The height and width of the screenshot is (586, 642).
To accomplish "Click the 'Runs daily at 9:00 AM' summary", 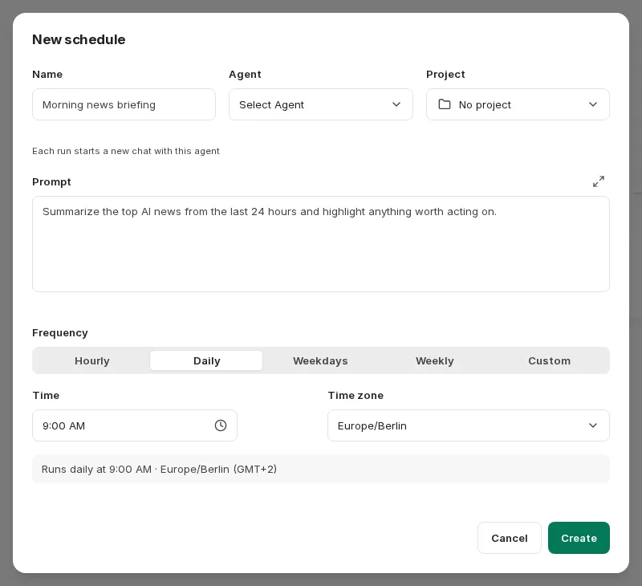I will (320, 469).
